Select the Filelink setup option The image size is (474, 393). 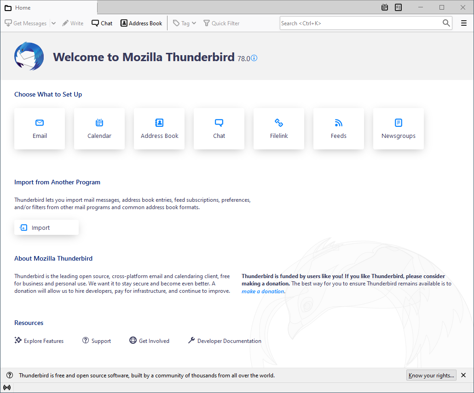tap(278, 129)
